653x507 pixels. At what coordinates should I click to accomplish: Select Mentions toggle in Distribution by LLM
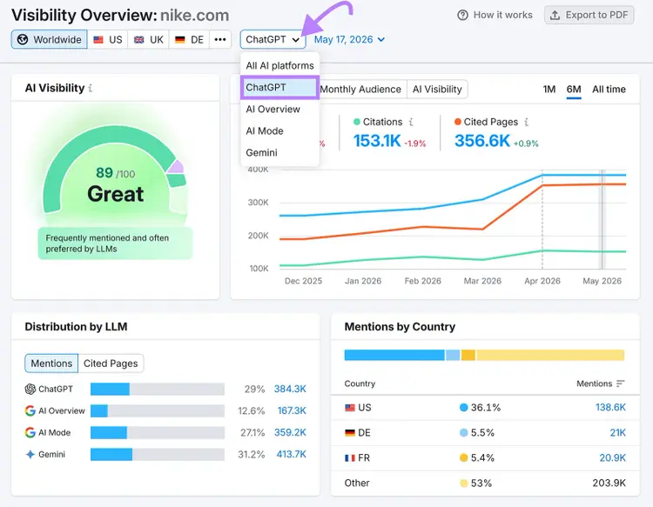(51, 364)
